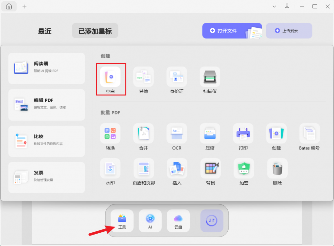Viewport: 334px width, 246px height.
Task: Open the batch 创建 create tool
Action: click(277, 134)
